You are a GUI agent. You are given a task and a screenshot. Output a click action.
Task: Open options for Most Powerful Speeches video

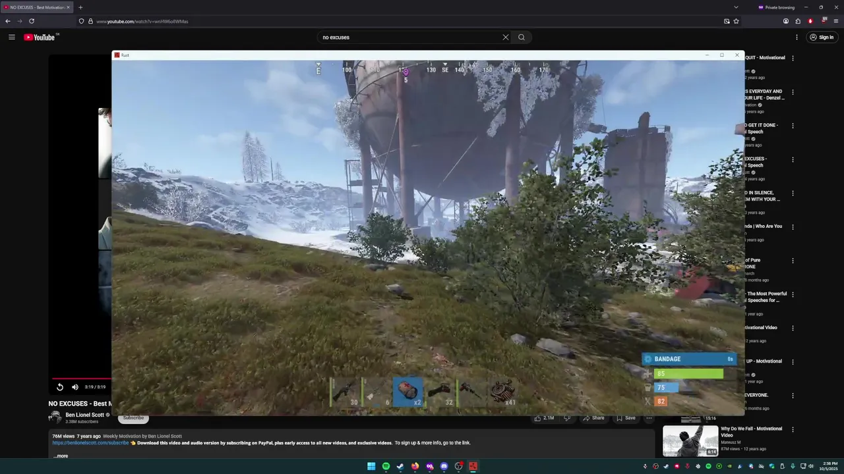[793, 294]
